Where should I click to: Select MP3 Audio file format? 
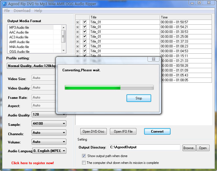pyautogui.click(x=19, y=28)
